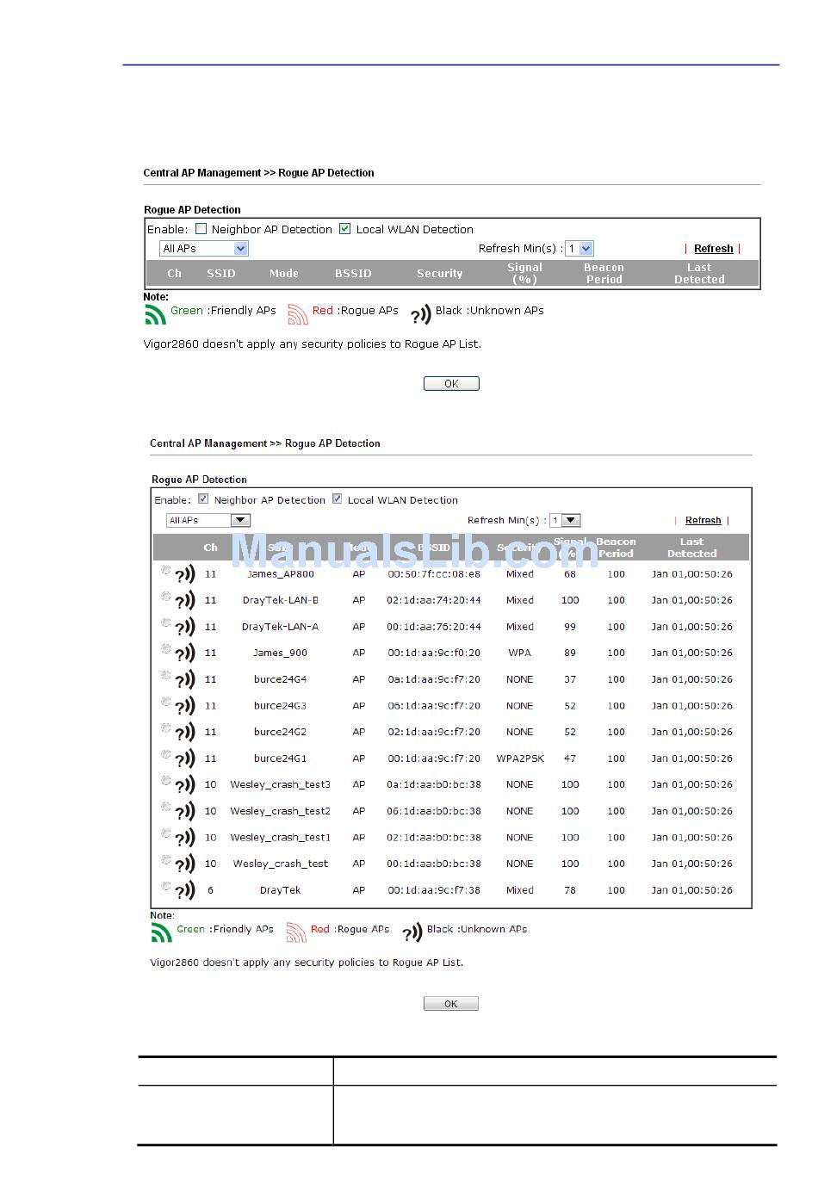Click BSSID 00:1d:aa:9c:f7:38
This screenshot has height=1195, width=818.
434,890
